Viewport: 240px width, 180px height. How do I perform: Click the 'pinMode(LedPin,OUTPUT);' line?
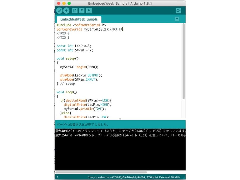point(81,75)
